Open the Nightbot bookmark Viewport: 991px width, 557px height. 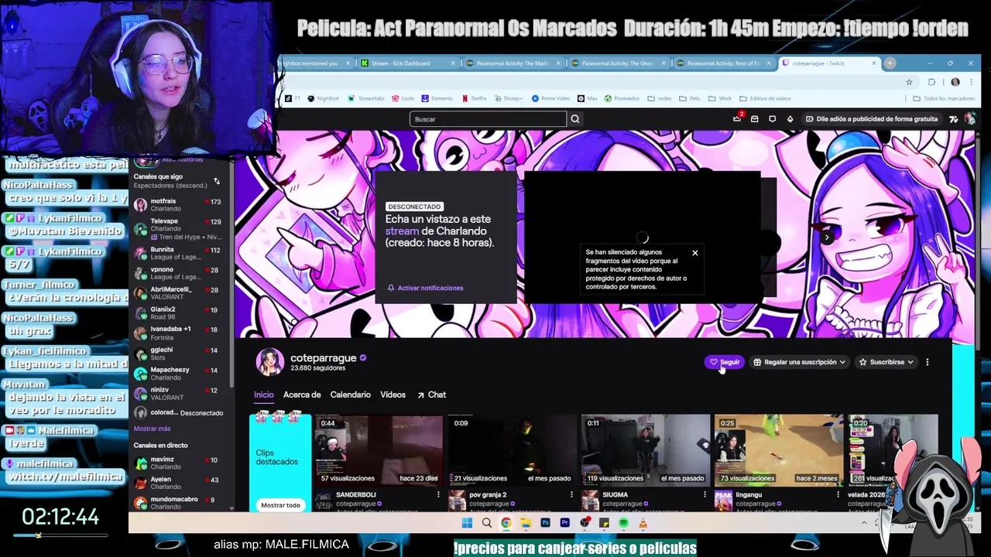click(x=323, y=98)
